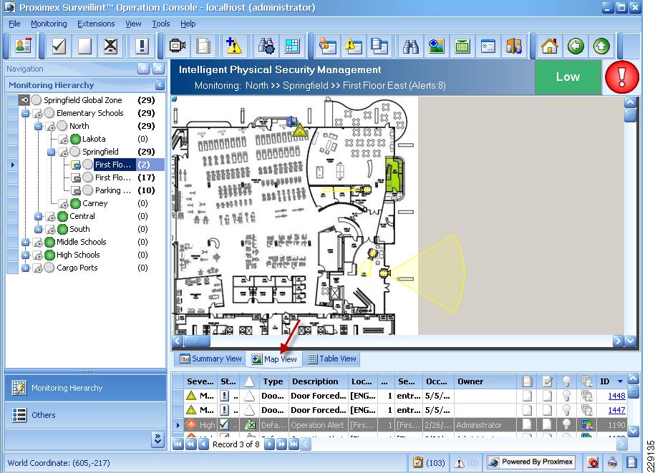The image size is (655, 473).
Task: Click the clipboard task count icon (103)
Action: (x=418, y=462)
